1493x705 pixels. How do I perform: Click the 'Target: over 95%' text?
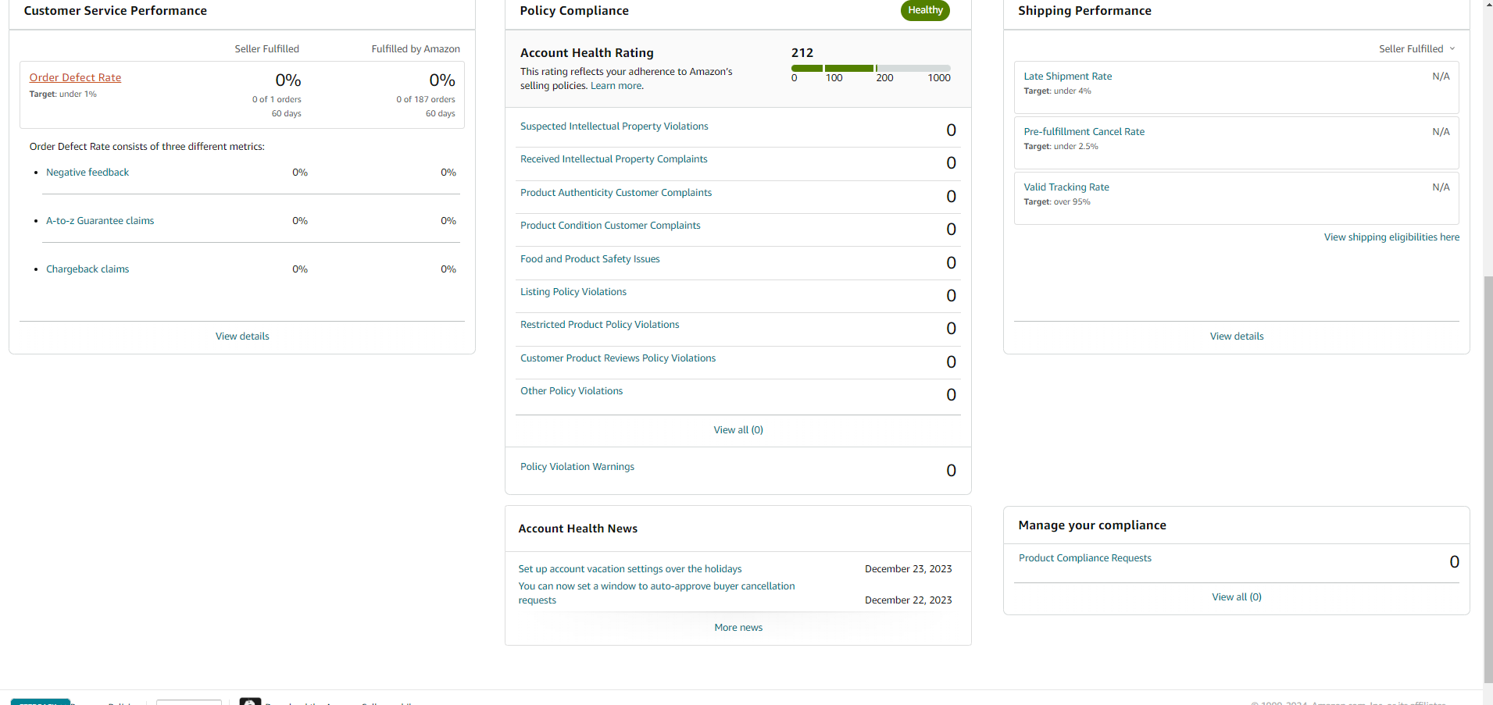click(x=1057, y=202)
